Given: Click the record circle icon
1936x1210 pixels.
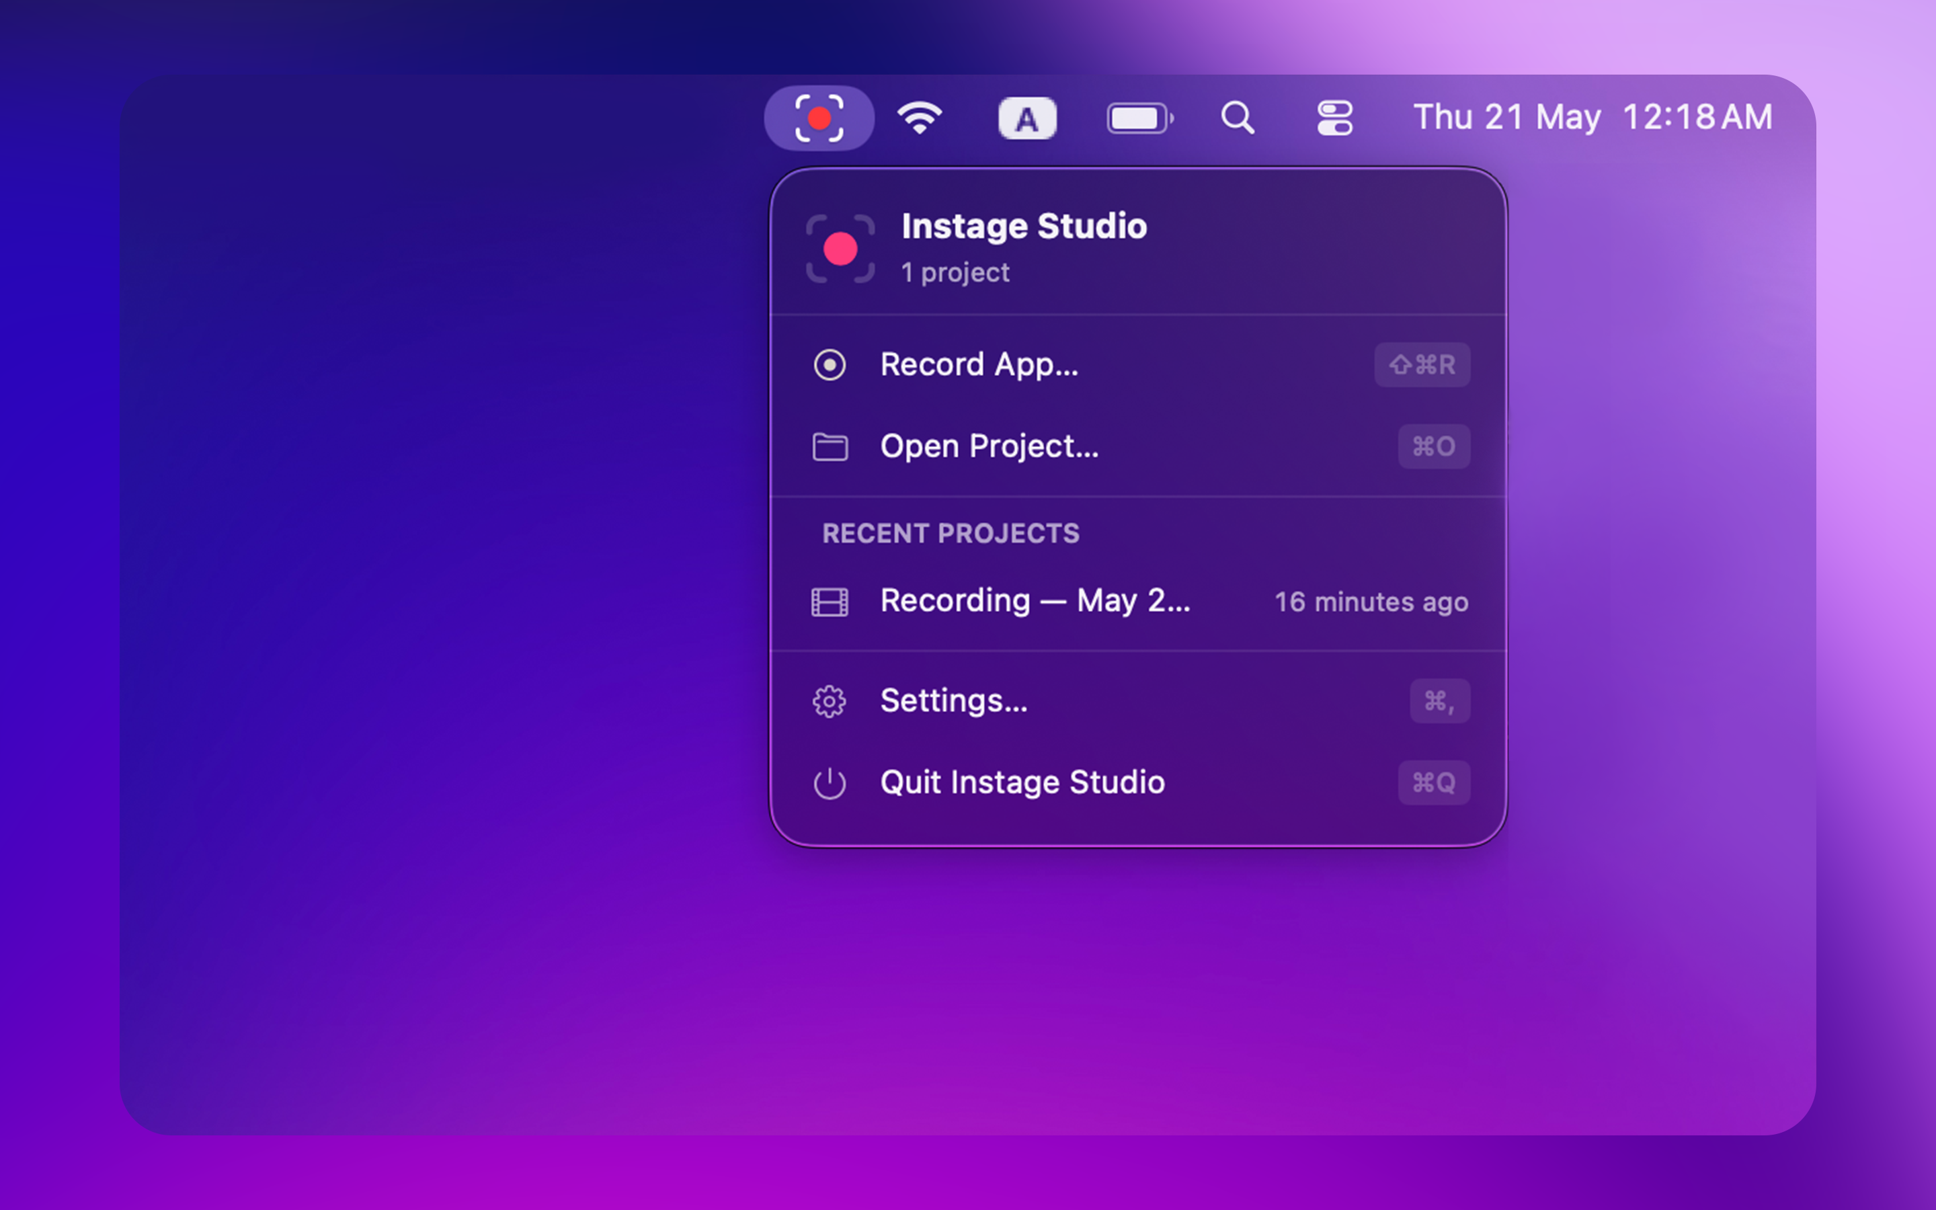Looking at the screenshot, I should tap(830, 365).
